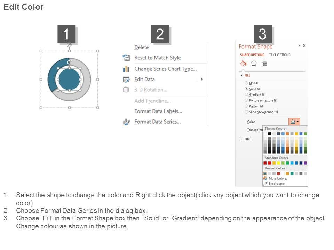Viewport: 334px width, 250px height.
Task: Click the Edit Data table icon
Action: click(126, 80)
